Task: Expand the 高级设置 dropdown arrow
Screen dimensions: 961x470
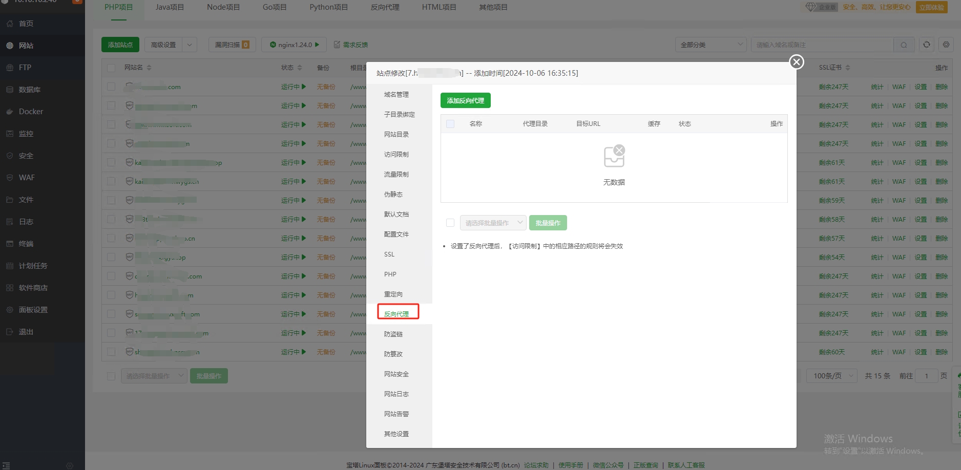Action: 190,45
